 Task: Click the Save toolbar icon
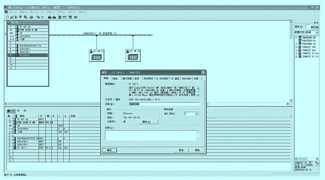tap(20, 17)
